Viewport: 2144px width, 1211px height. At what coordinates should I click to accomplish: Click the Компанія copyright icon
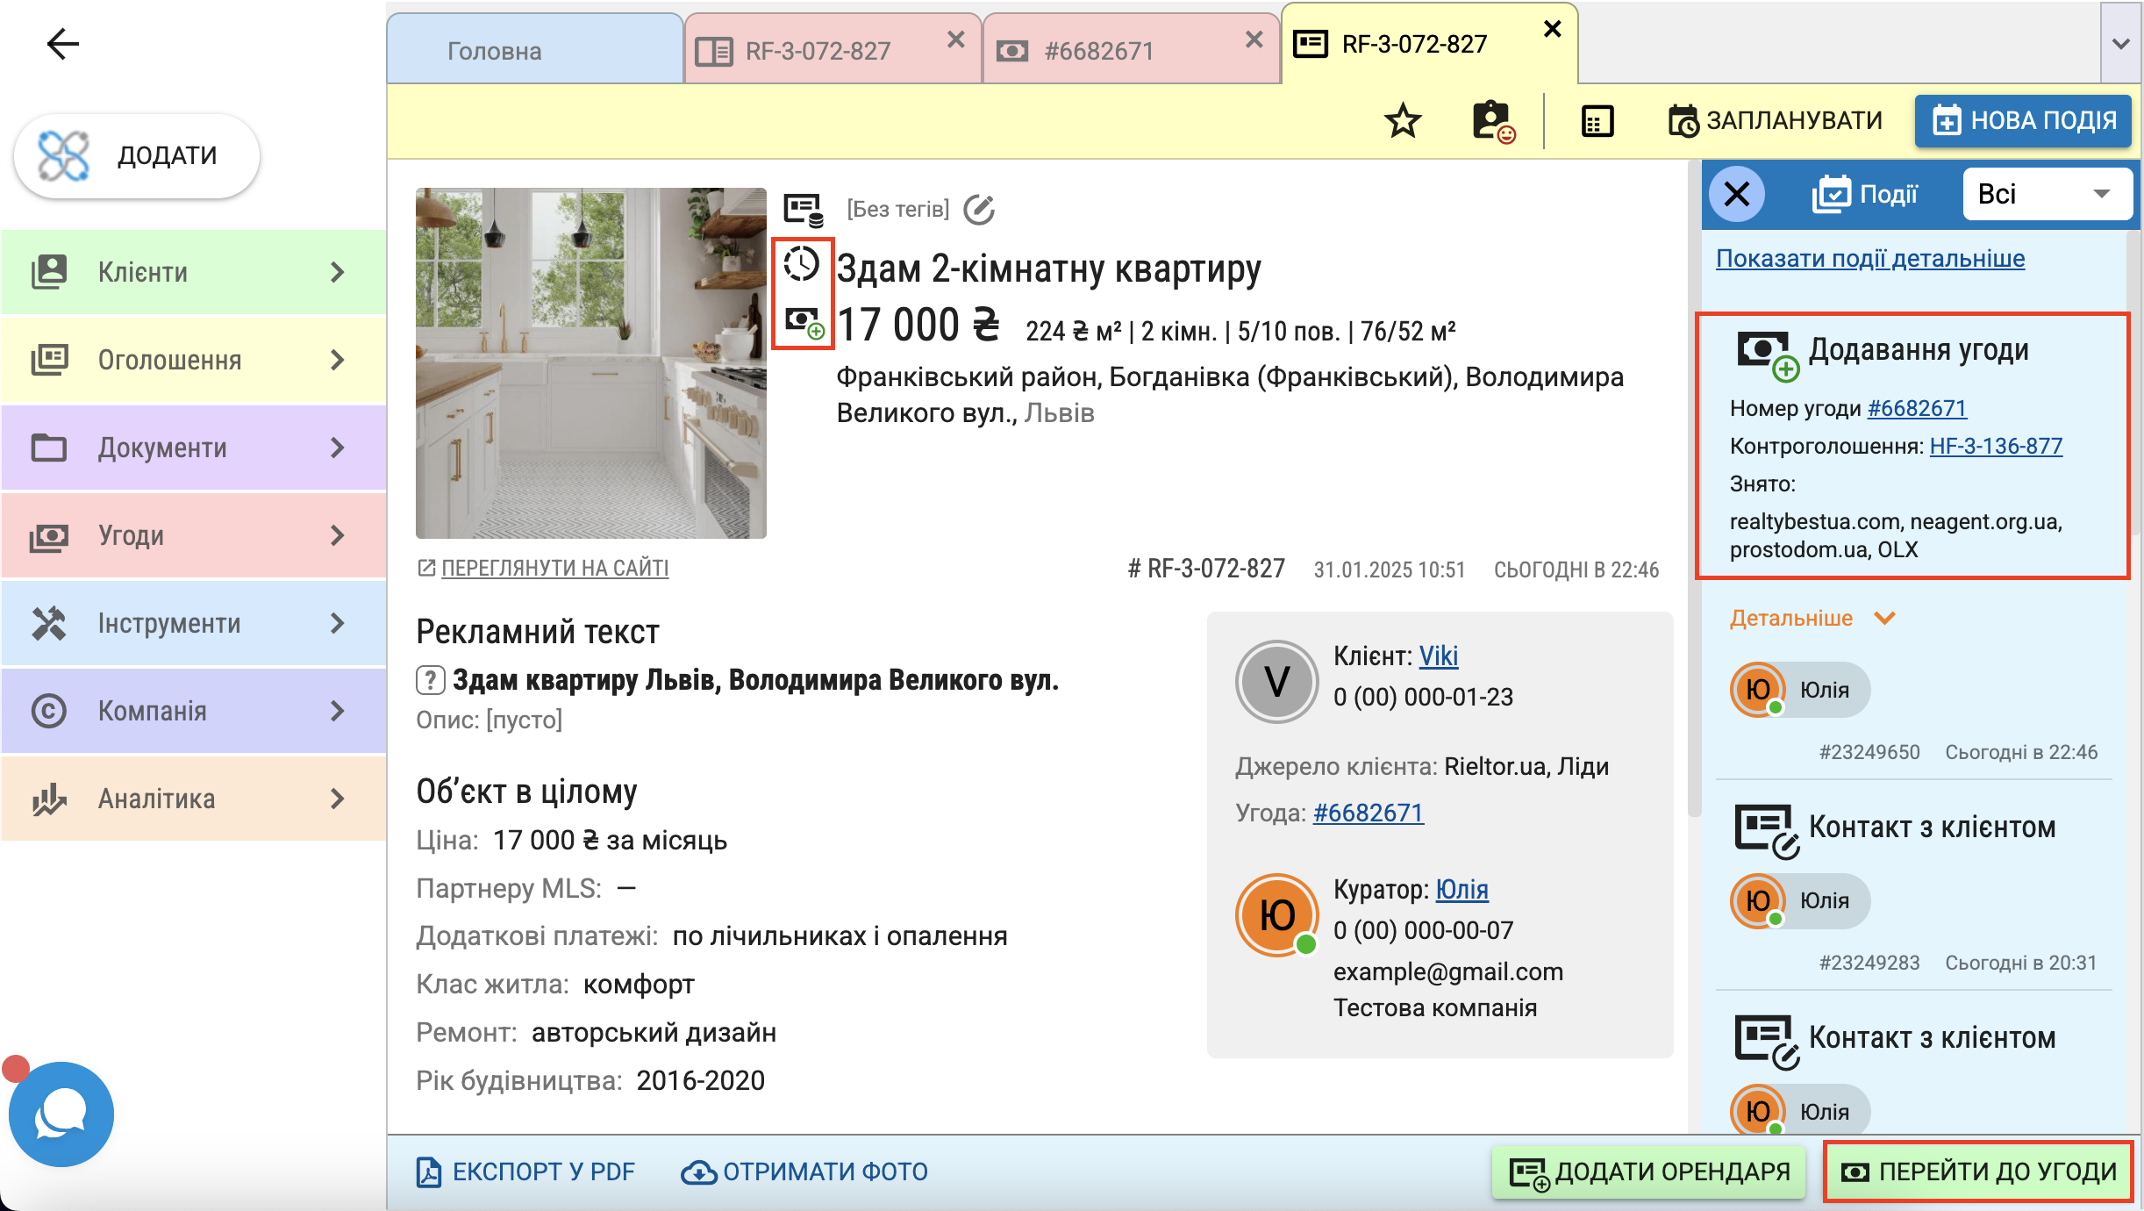(x=49, y=711)
